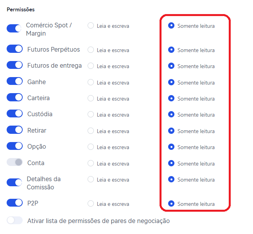Viewport: 253px width, 234px height.
Task: Click the greyed-out Conta toggle switch
Action: click(14, 162)
